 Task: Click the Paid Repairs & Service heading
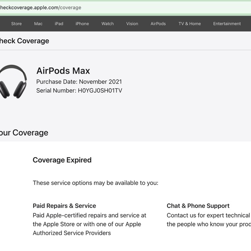point(64,206)
